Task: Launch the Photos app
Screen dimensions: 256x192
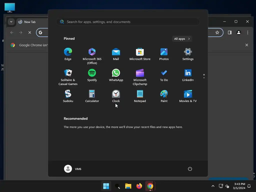Action: point(164,54)
